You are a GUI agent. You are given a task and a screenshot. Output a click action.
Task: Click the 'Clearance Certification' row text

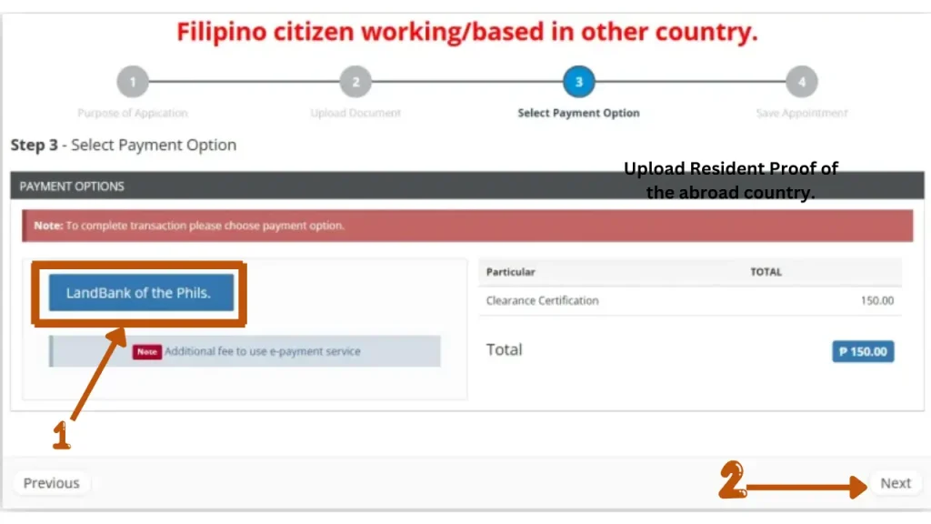click(x=542, y=300)
